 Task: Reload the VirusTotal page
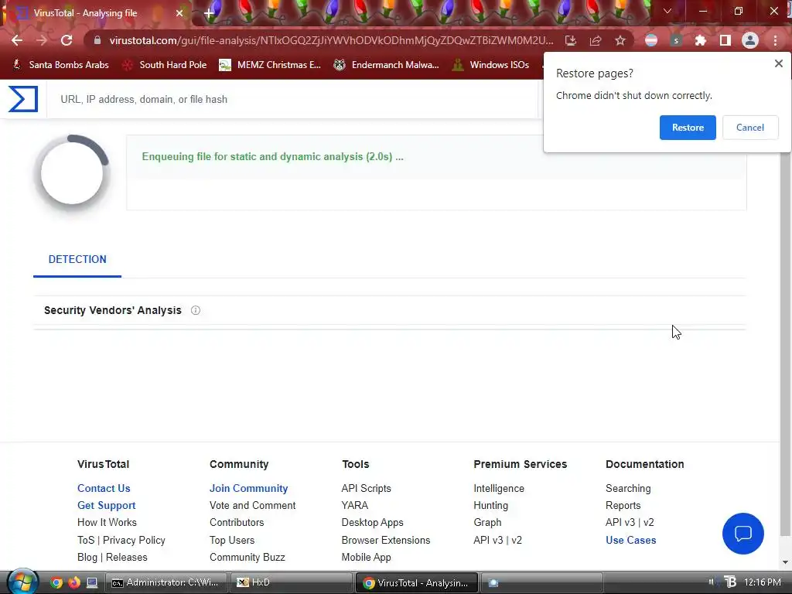point(67,40)
